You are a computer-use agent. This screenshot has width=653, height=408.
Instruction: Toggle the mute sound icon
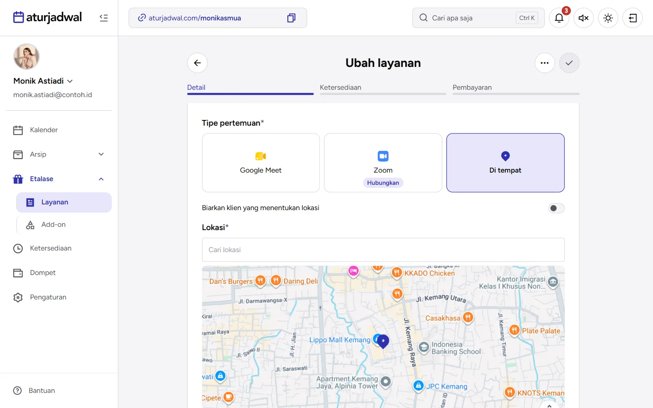[584, 18]
